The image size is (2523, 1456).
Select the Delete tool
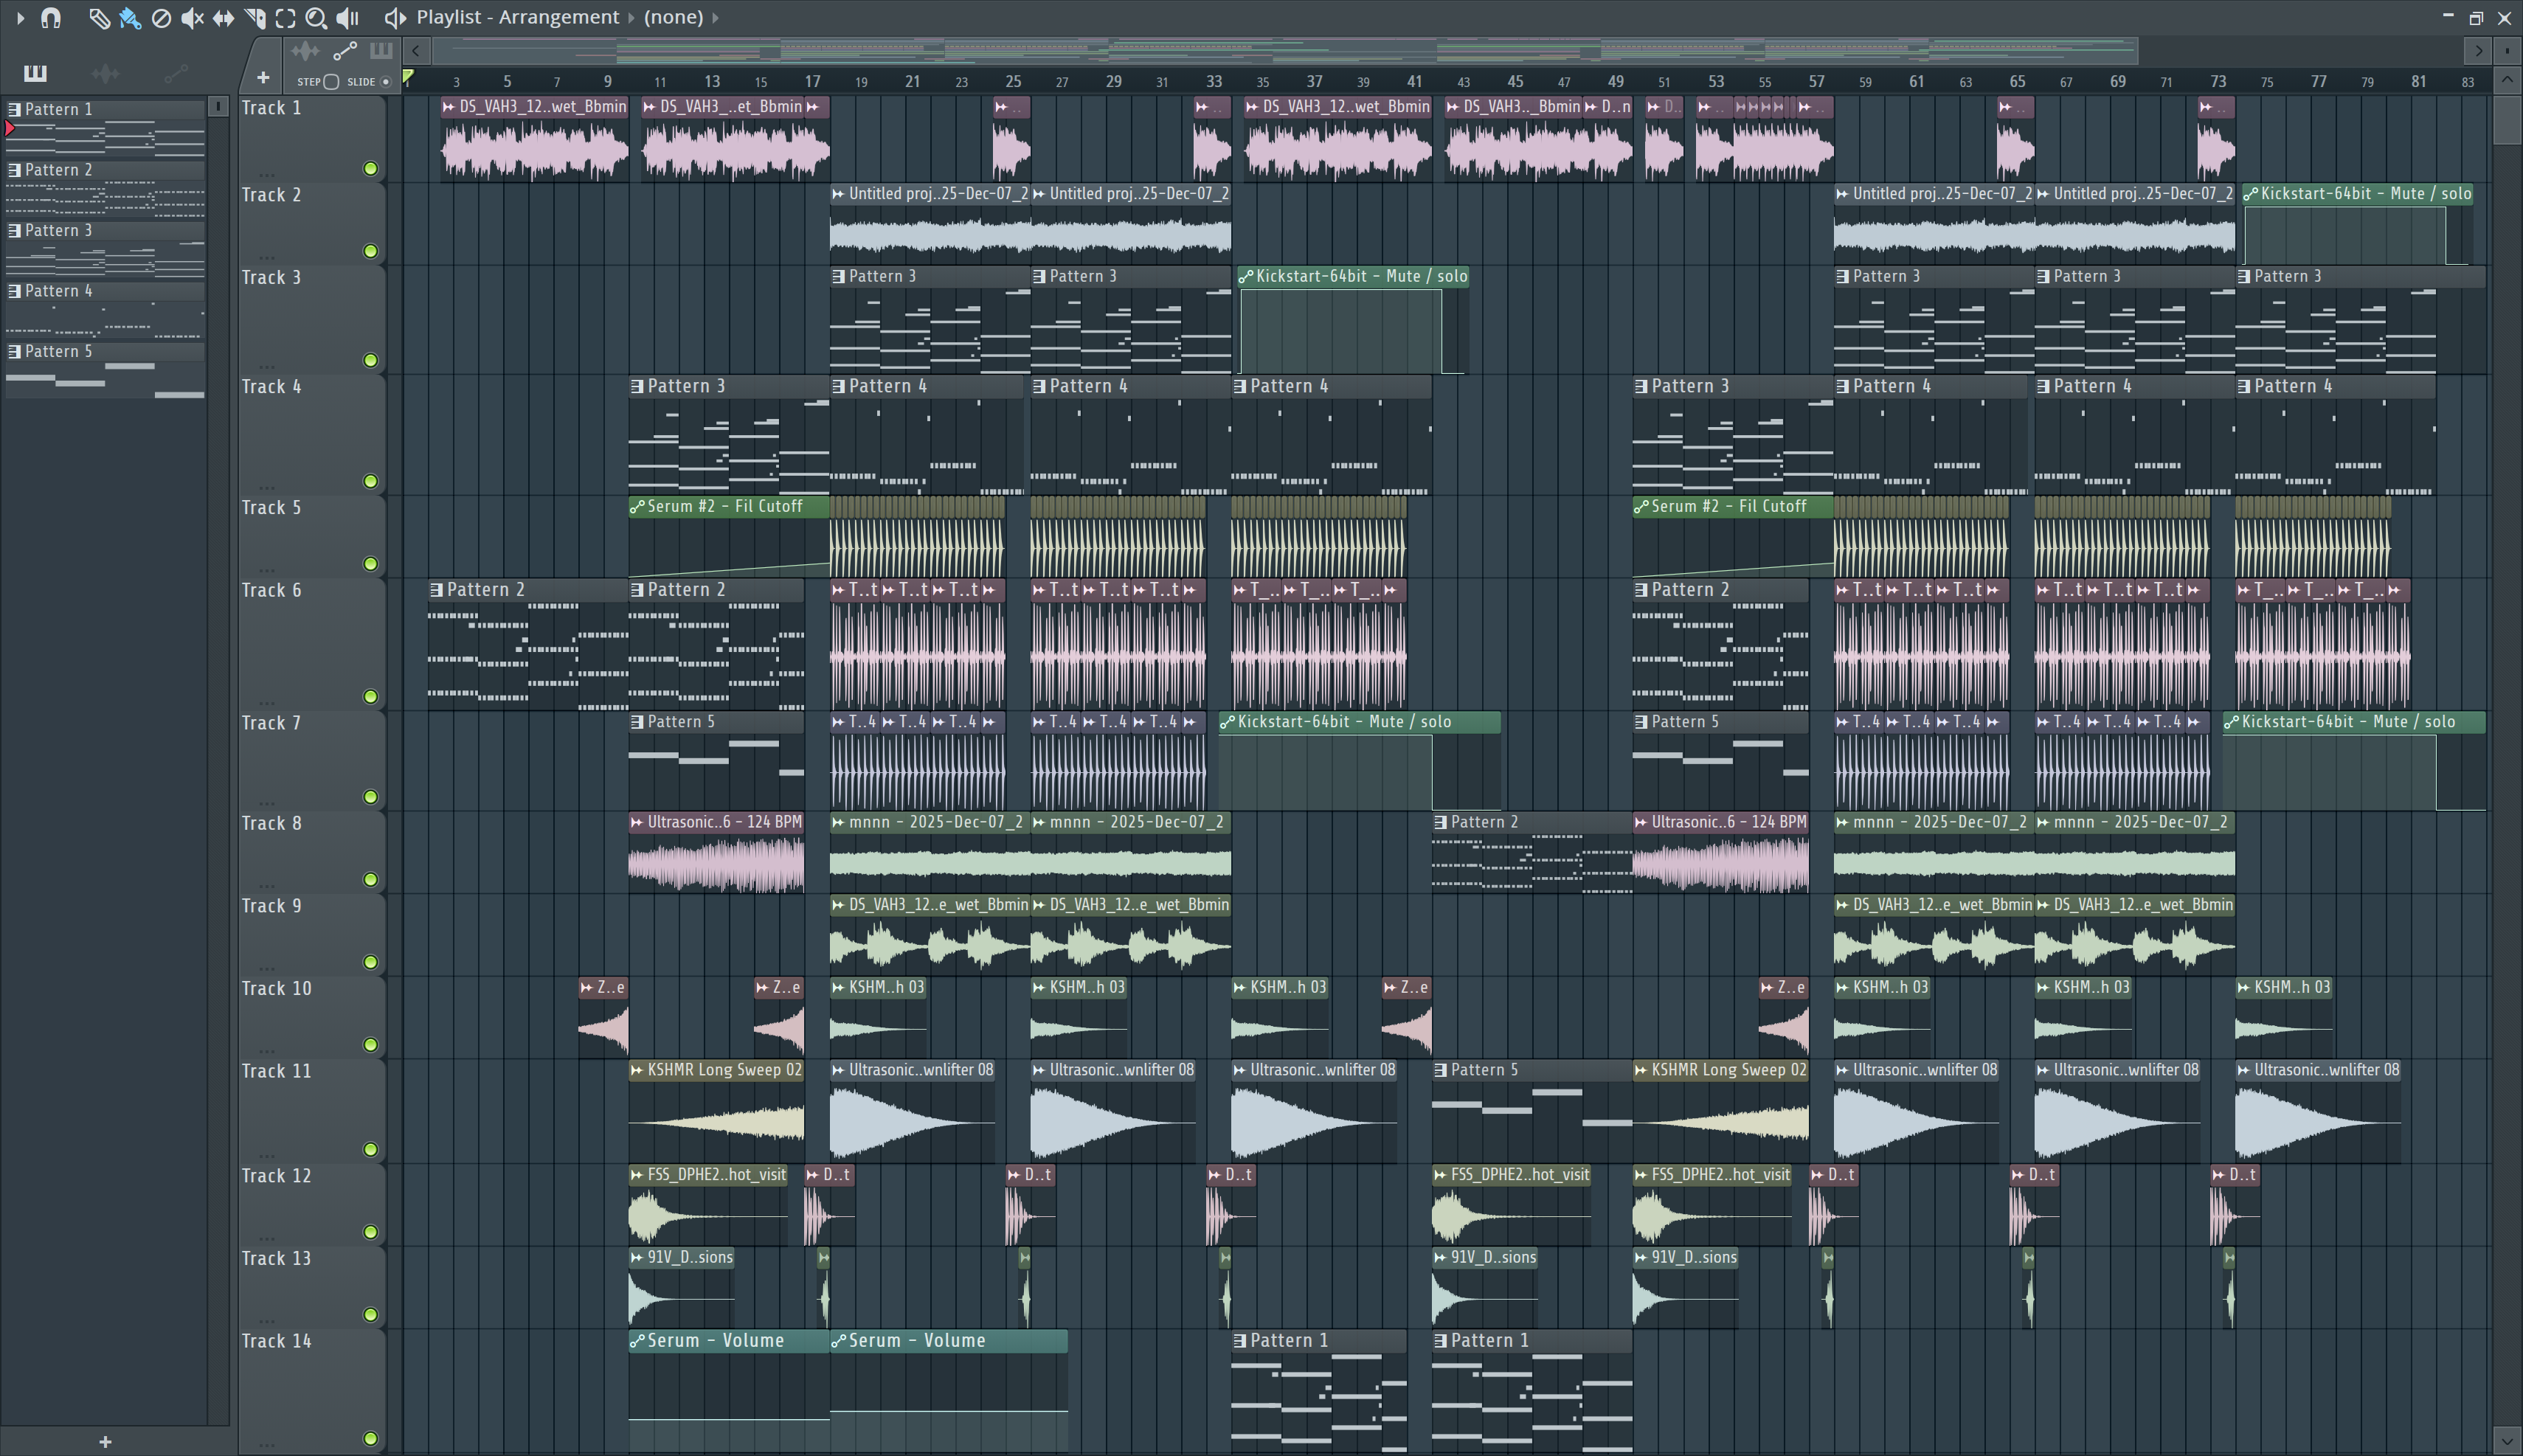161,18
